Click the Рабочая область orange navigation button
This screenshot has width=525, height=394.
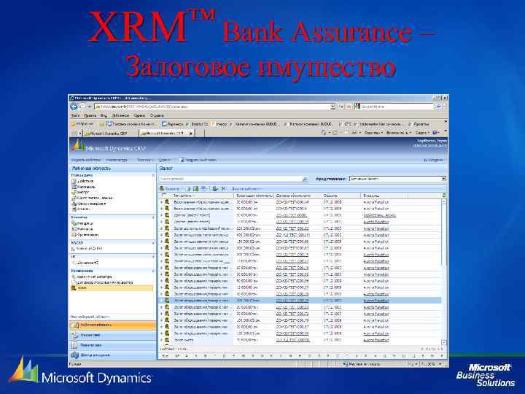pyautogui.click(x=112, y=325)
